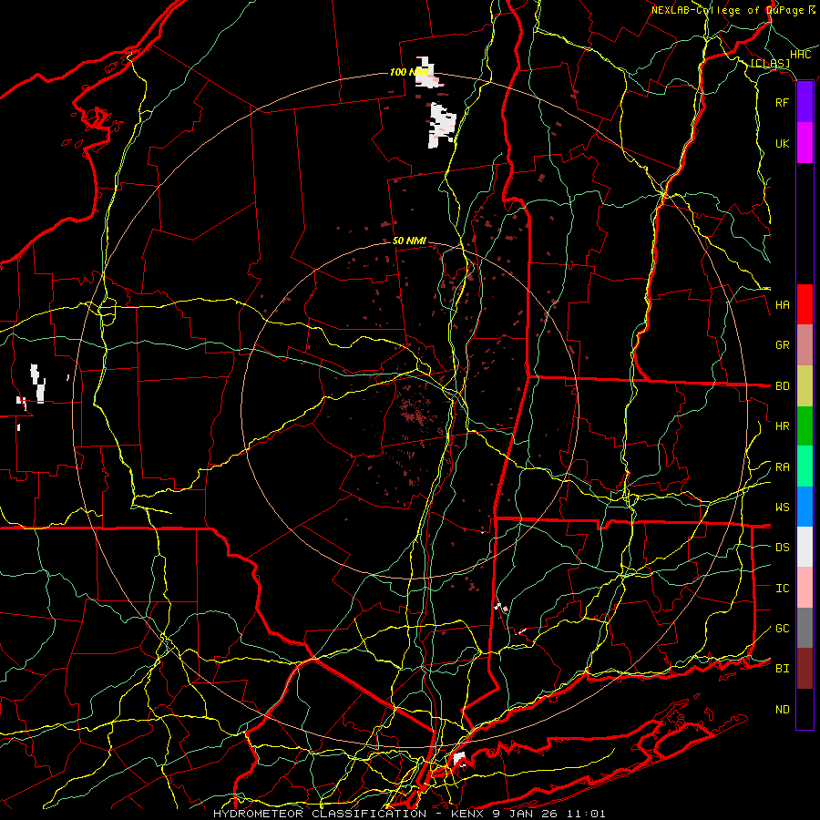Image resolution: width=820 pixels, height=820 pixels.
Task: Click the HA red legend swatch
Action: 805,304
